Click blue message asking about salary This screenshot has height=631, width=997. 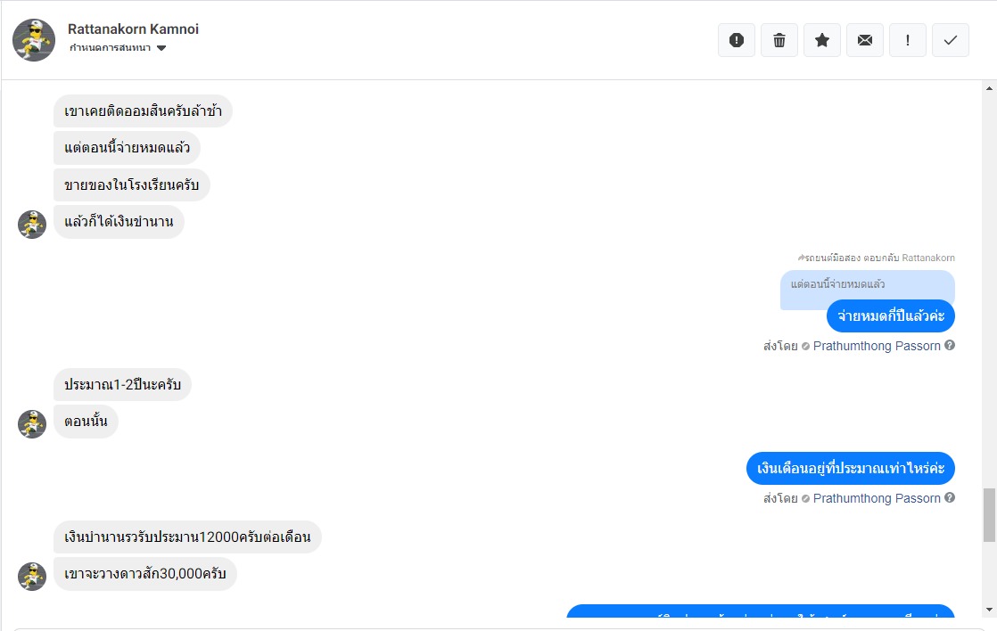[850, 468]
